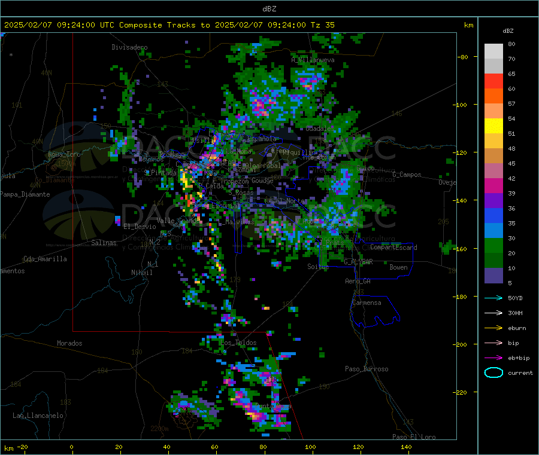Click the eburn yellow arrow legend icon

tap(493, 328)
